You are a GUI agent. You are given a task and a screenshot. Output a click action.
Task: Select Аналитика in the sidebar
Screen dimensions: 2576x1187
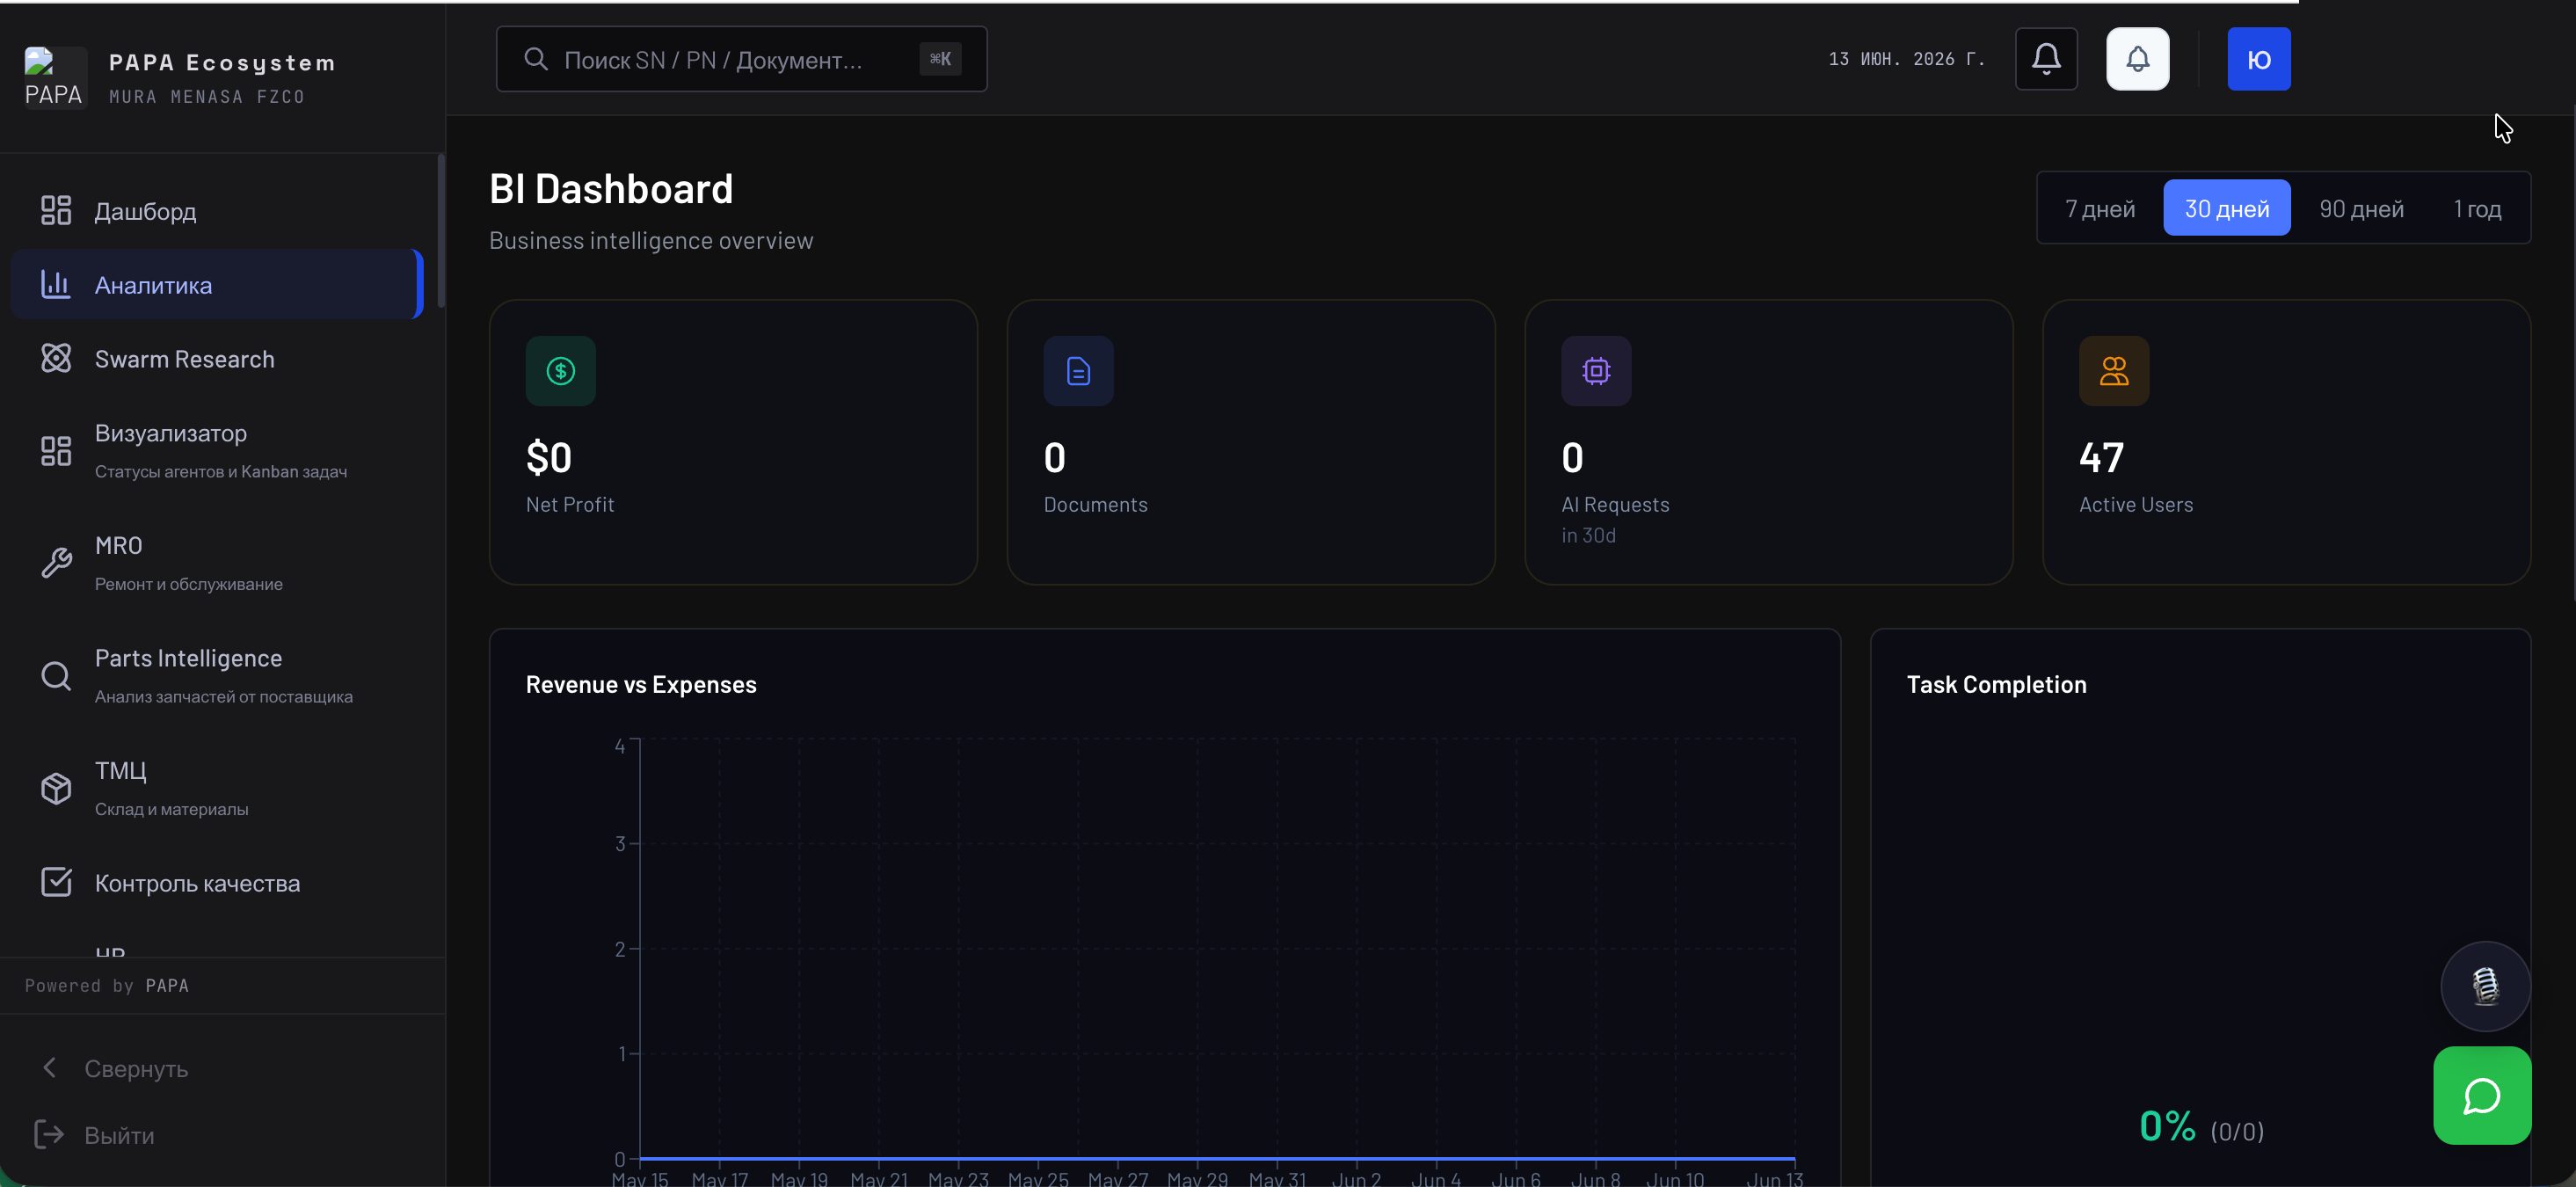[217, 285]
